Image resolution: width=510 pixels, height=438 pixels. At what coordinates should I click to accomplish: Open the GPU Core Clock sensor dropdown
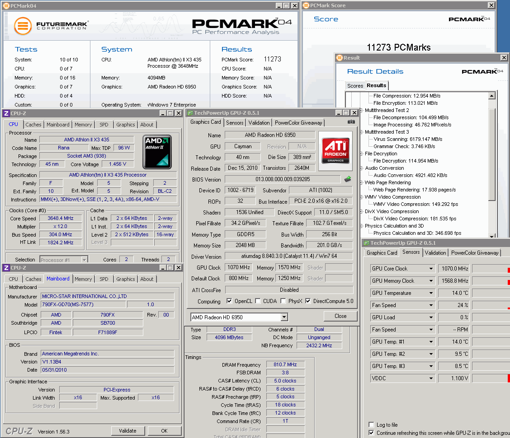(x=431, y=269)
